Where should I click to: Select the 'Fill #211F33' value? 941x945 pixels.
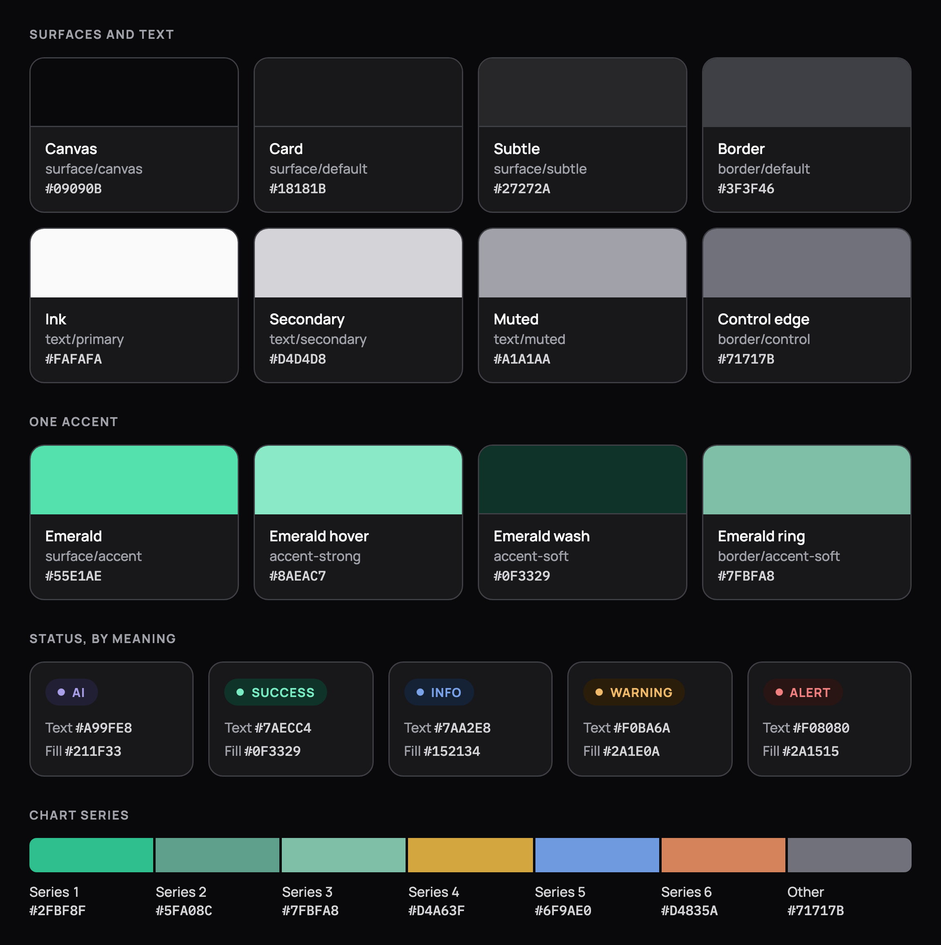(x=83, y=751)
